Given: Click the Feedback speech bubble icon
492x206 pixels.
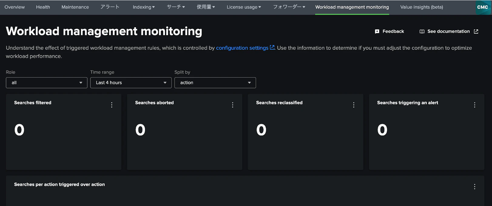Looking at the screenshot, I should [x=377, y=32].
